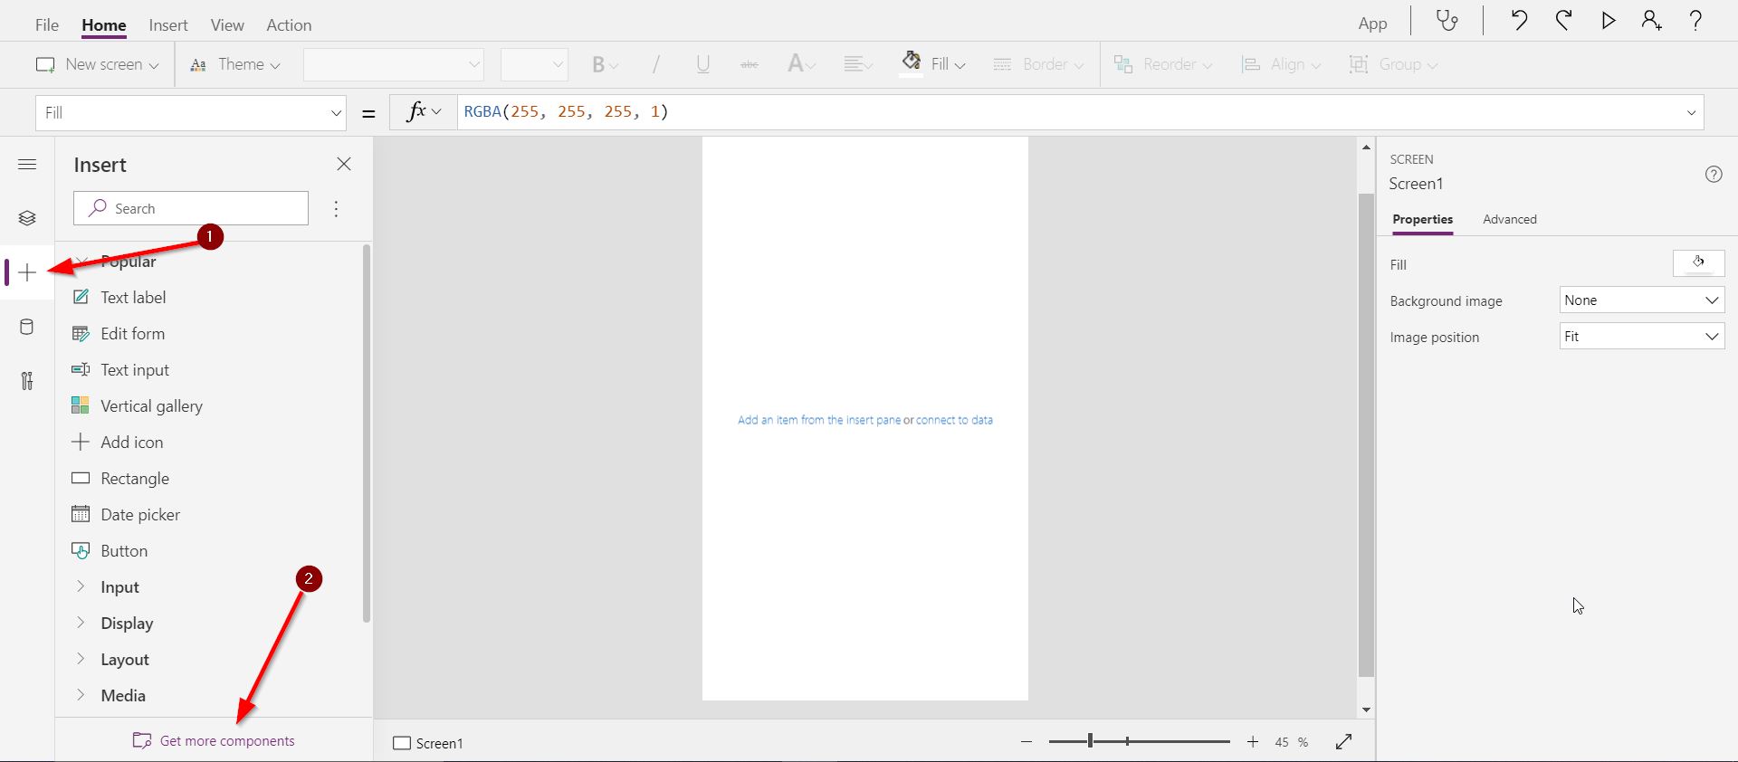Open the Advanced tools icon

(27, 381)
